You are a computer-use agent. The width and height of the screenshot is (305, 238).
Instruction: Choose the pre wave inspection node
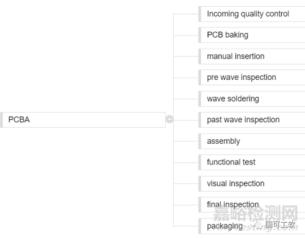click(252, 77)
